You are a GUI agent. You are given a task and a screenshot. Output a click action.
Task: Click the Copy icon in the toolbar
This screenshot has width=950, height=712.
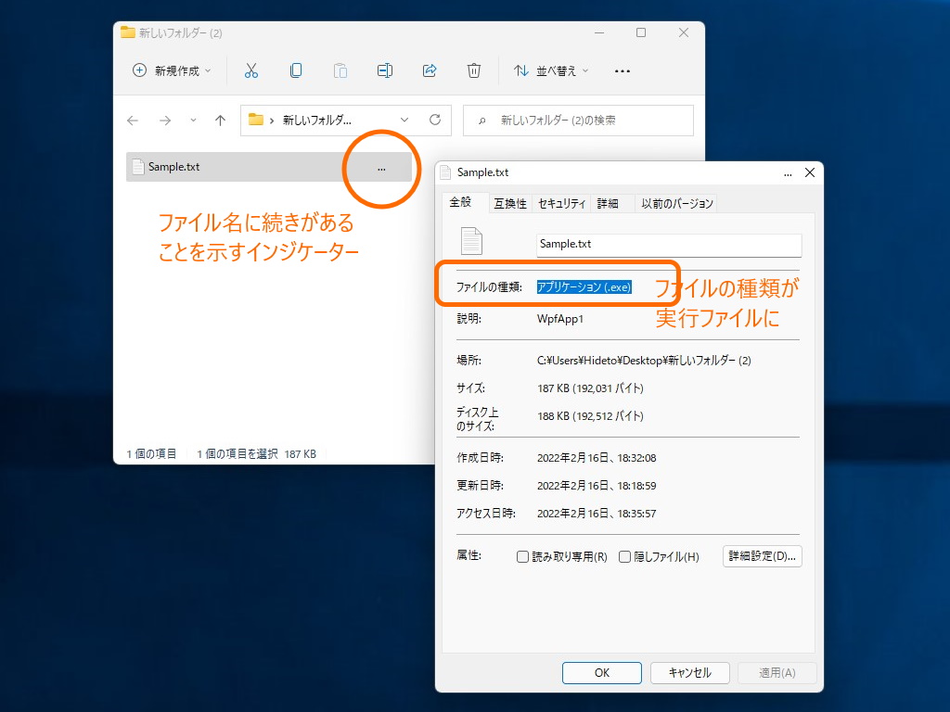[296, 70]
